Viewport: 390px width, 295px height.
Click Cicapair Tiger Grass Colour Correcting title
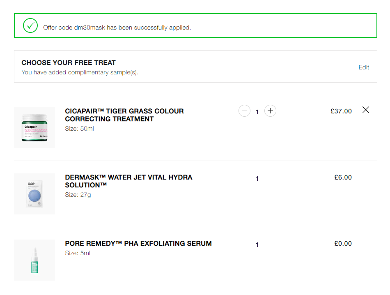point(124,115)
